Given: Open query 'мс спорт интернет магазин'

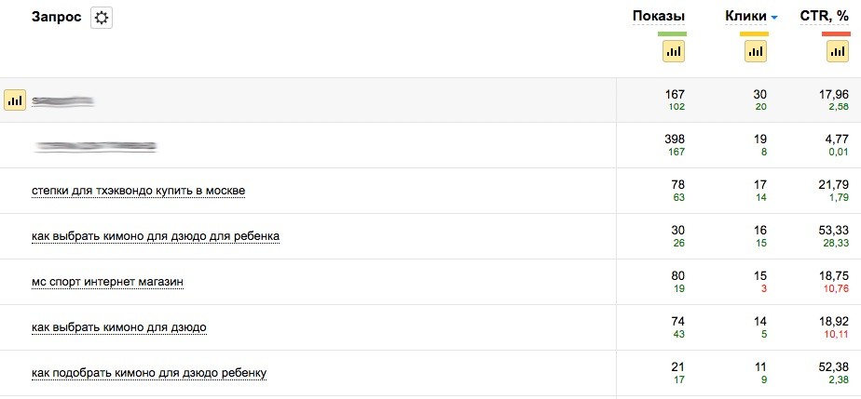Looking at the screenshot, I should [x=107, y=282].
